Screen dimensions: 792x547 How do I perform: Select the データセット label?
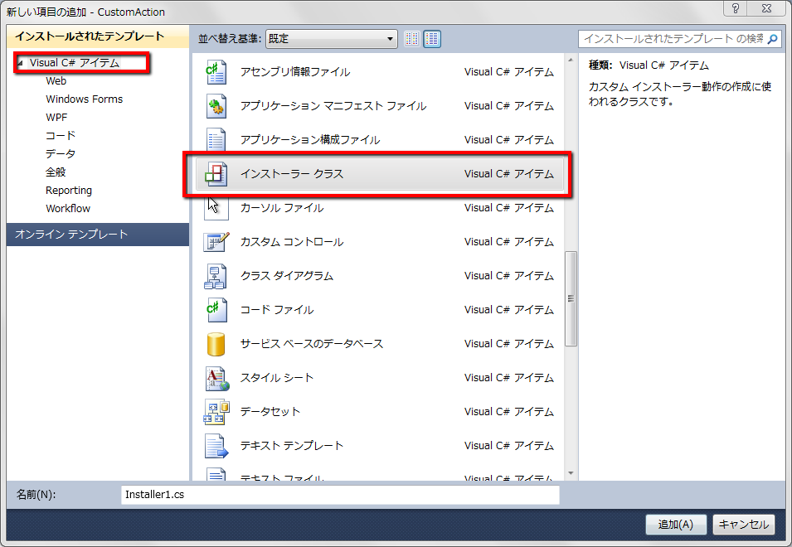270,412
